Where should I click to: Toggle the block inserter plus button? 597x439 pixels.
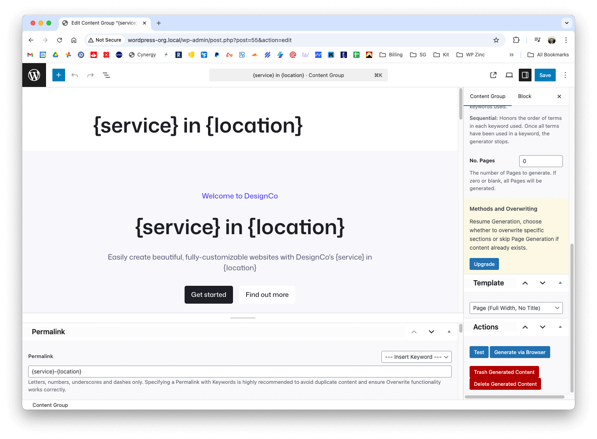59,75
